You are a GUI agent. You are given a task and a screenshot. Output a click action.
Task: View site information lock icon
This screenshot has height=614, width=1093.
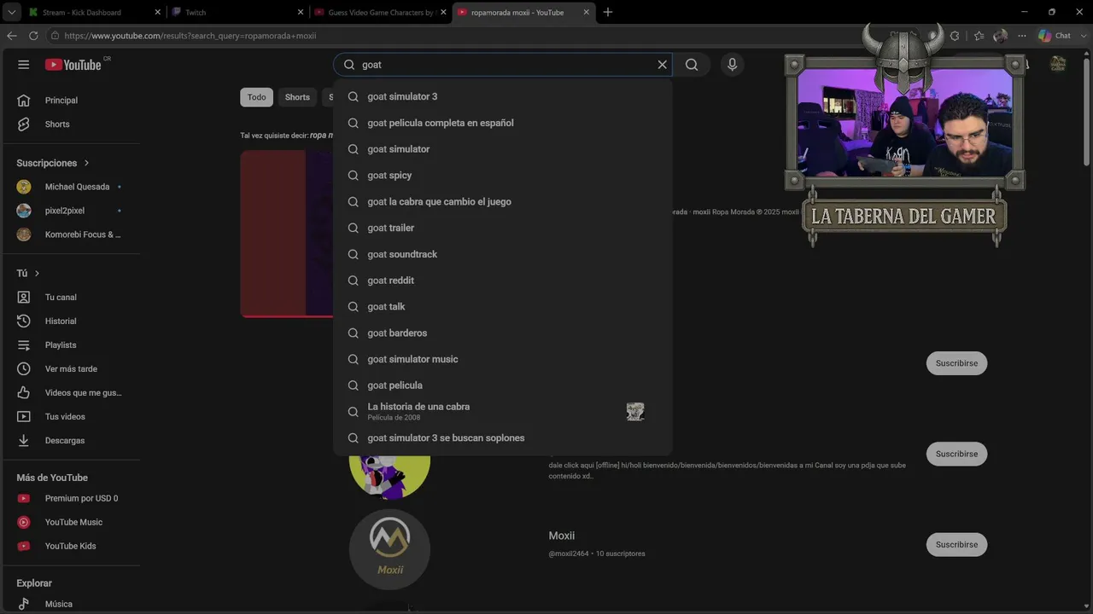point(55,36)
